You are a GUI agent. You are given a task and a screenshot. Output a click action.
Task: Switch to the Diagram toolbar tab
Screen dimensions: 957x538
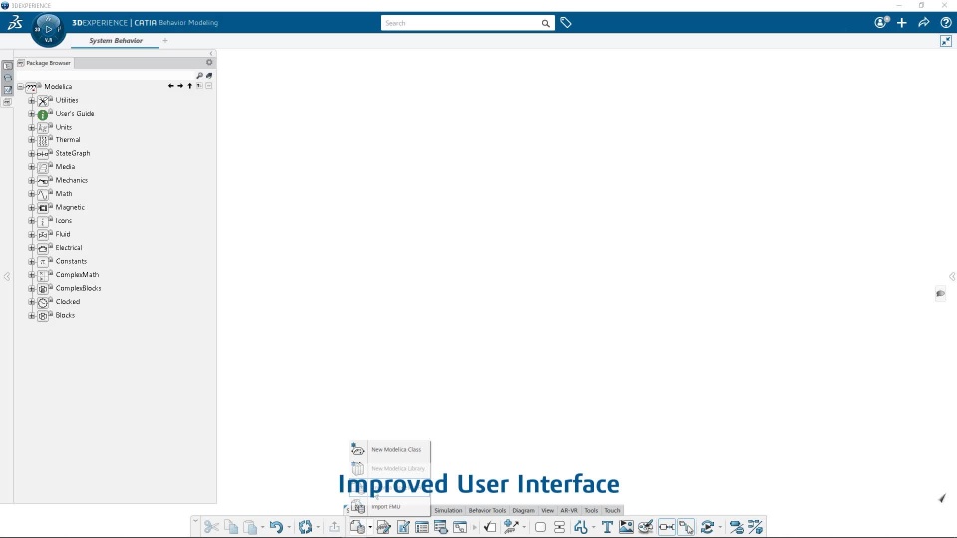click(523, 510)
